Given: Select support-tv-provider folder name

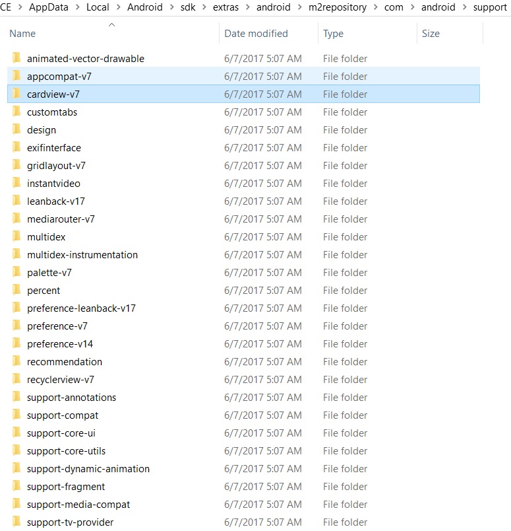Looking at the screenshot, I should [x=71, y=522].
